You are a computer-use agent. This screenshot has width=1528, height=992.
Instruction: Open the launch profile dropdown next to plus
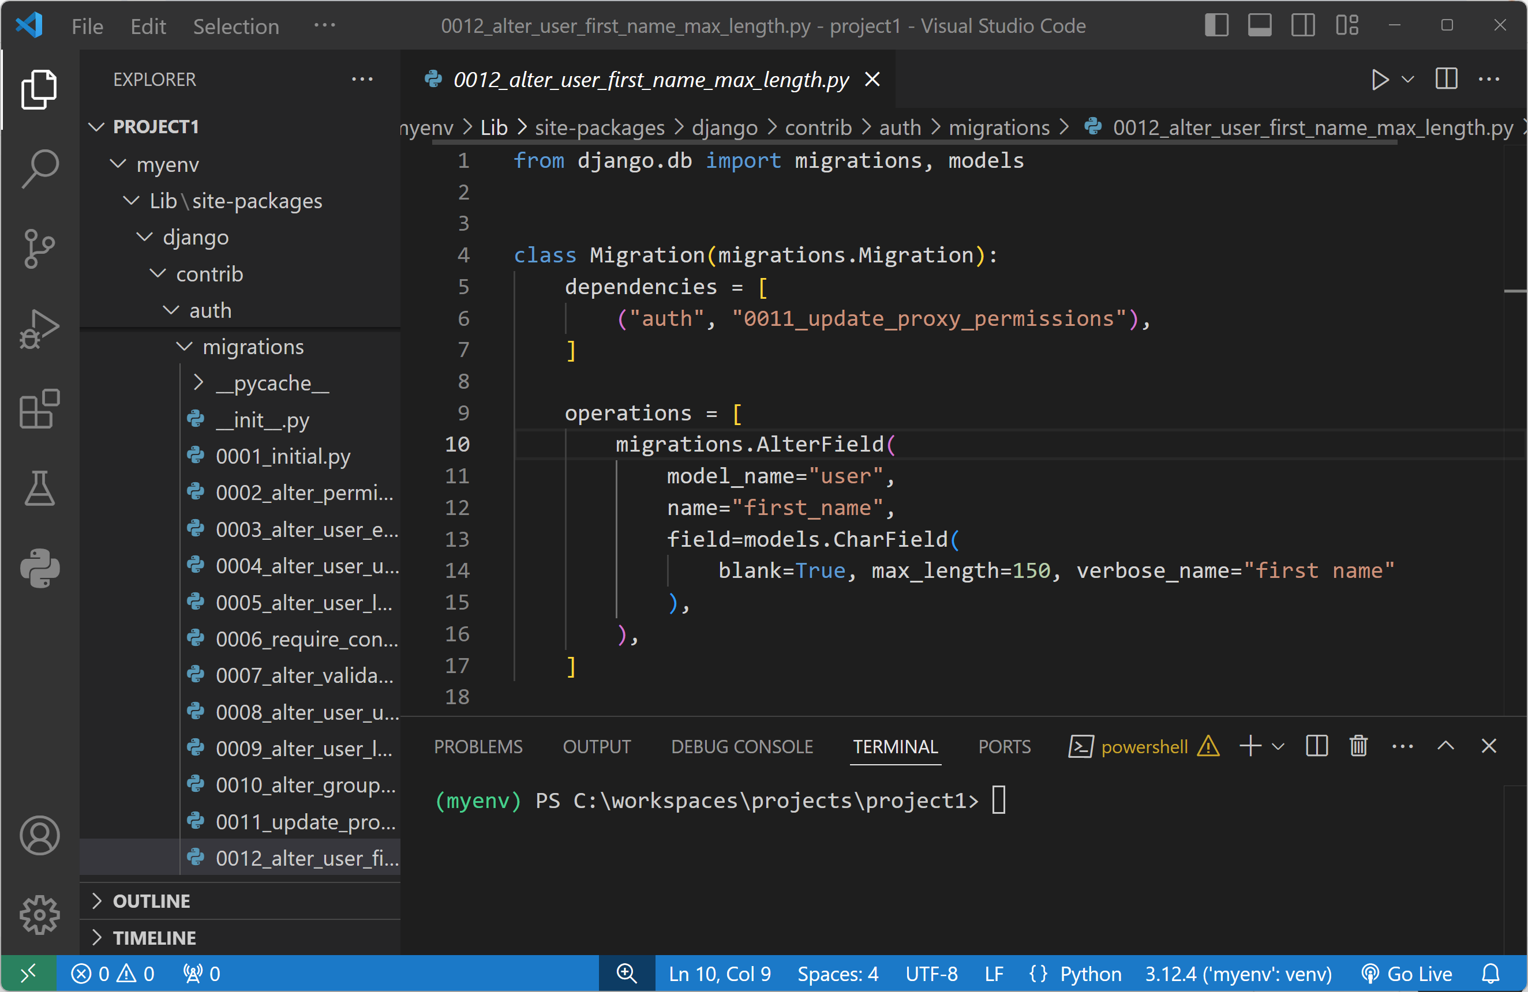[x=1278, y=746]
